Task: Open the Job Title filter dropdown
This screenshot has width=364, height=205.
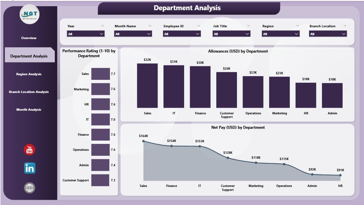Action: click(231, 34)
